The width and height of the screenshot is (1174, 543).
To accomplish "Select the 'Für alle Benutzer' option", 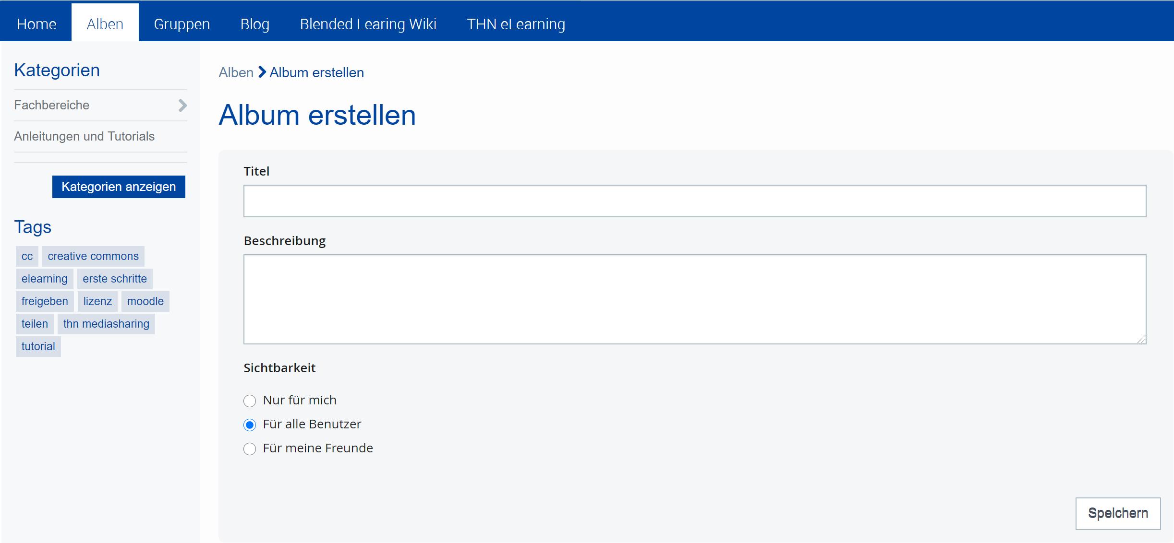I will coord(250,425).
